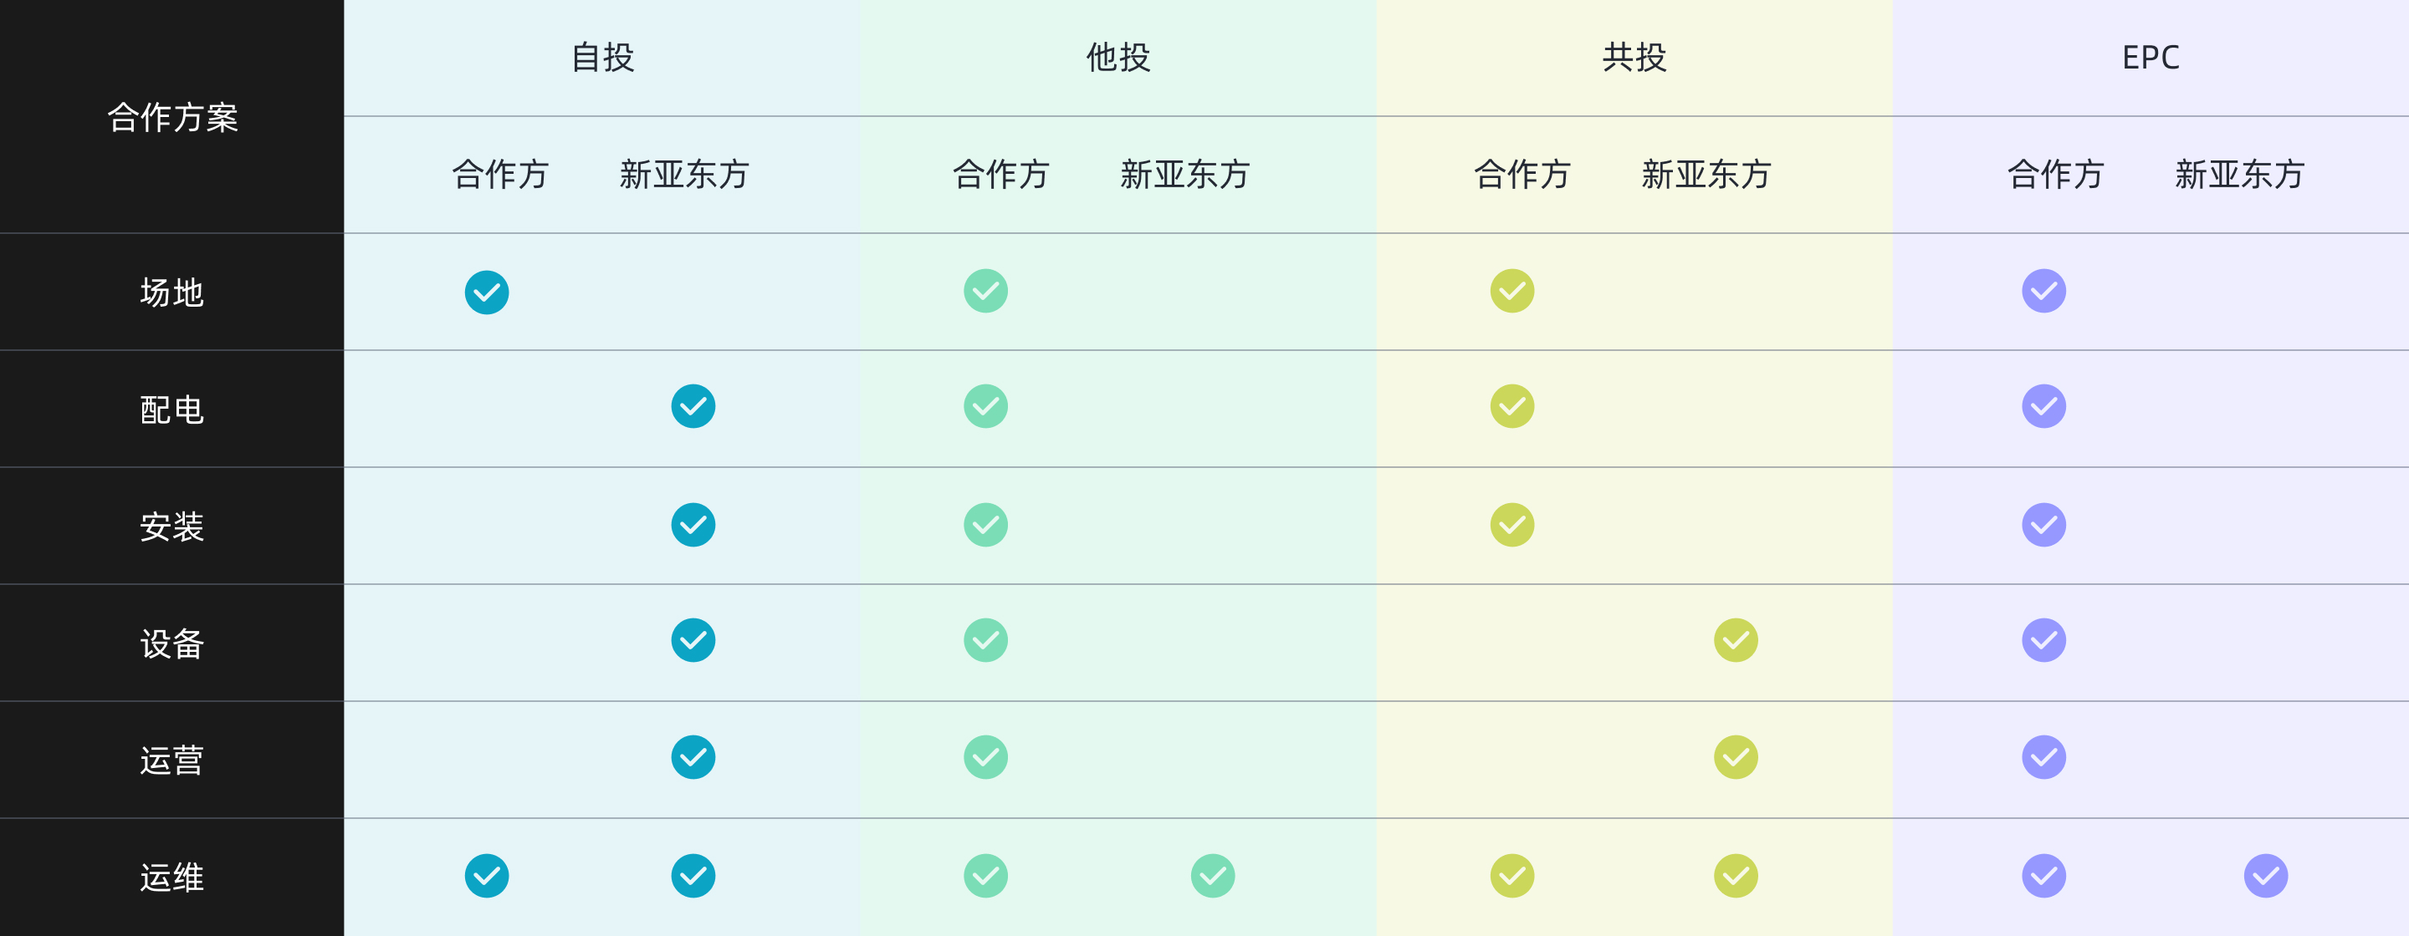Screen dimensions: 2409x936
Task: Click the 配电 checkmark under EPC 合作方
Action: pos(2044,406)
